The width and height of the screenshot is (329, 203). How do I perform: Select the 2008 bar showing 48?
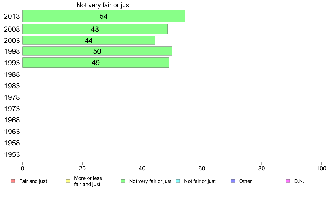[95, 29]
